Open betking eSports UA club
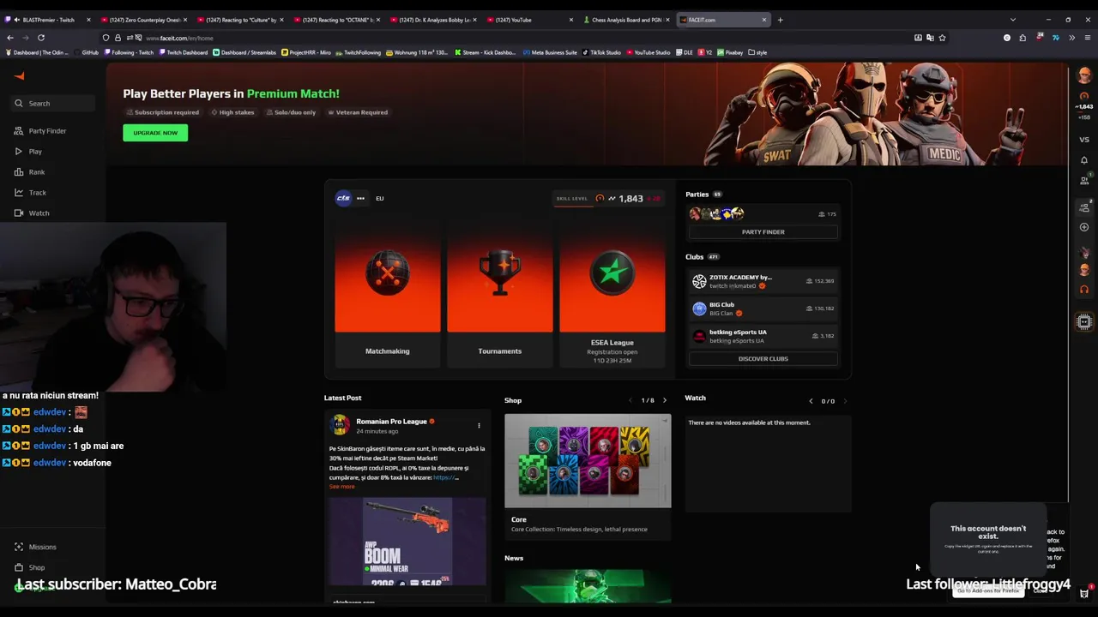Image resolution: width=1098 pixels, height=617 pixels. click(x=763, y=336)
